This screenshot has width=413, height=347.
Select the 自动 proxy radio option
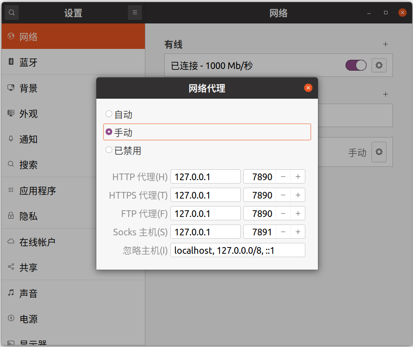pyautogui.click(x=109, y=114)
